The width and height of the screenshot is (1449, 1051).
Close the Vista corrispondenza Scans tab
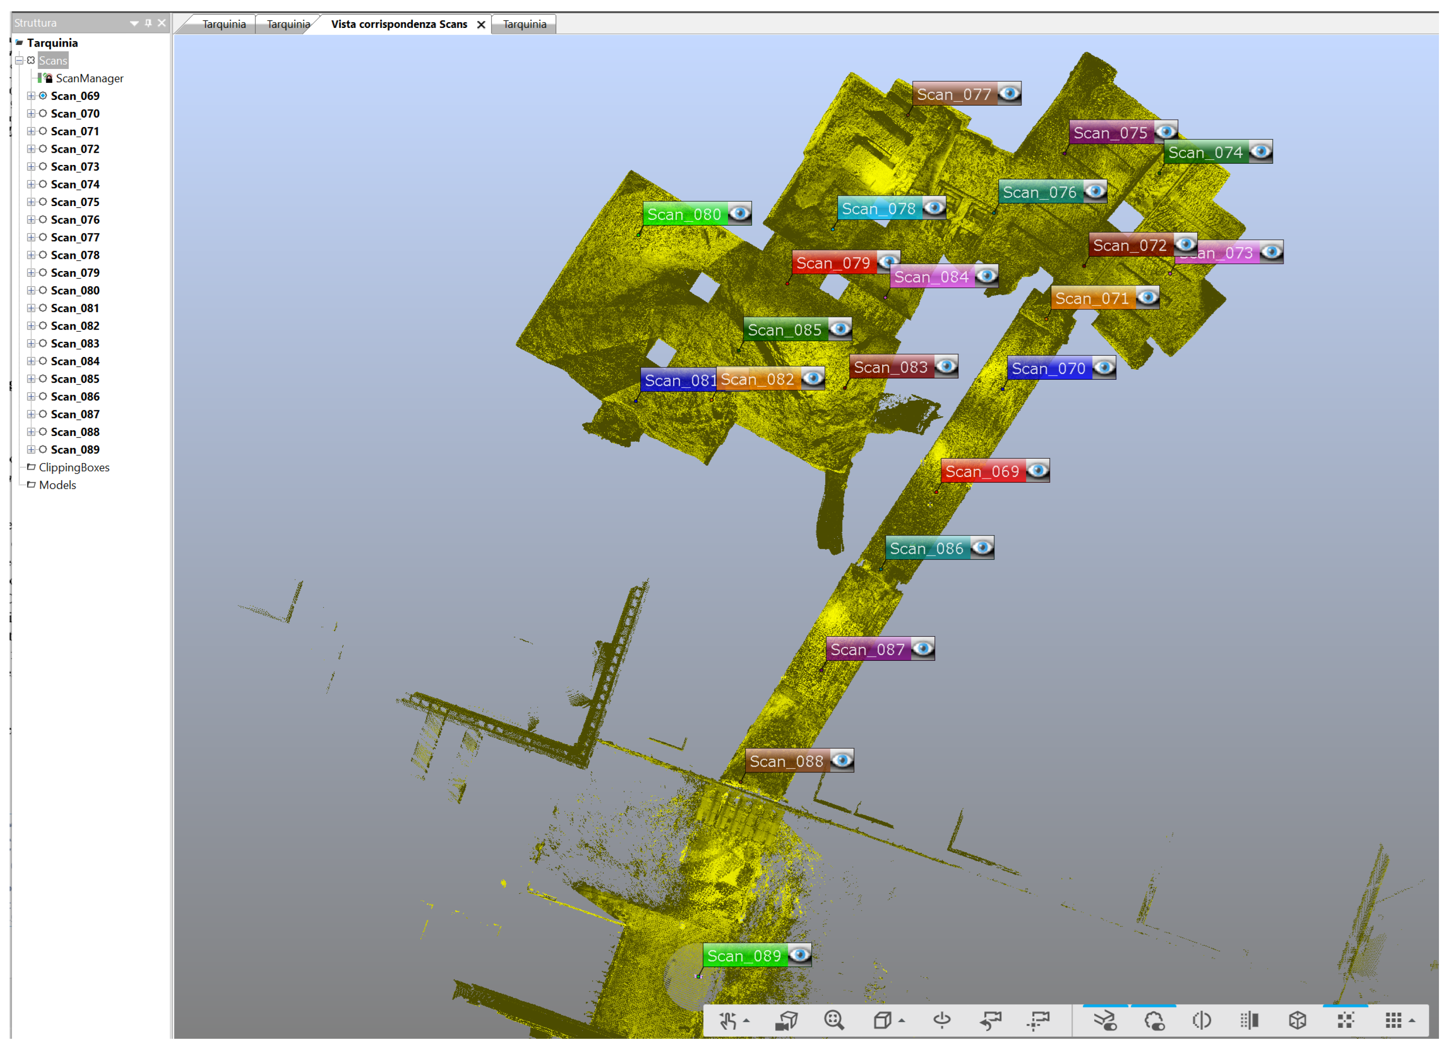coord(481,24)
